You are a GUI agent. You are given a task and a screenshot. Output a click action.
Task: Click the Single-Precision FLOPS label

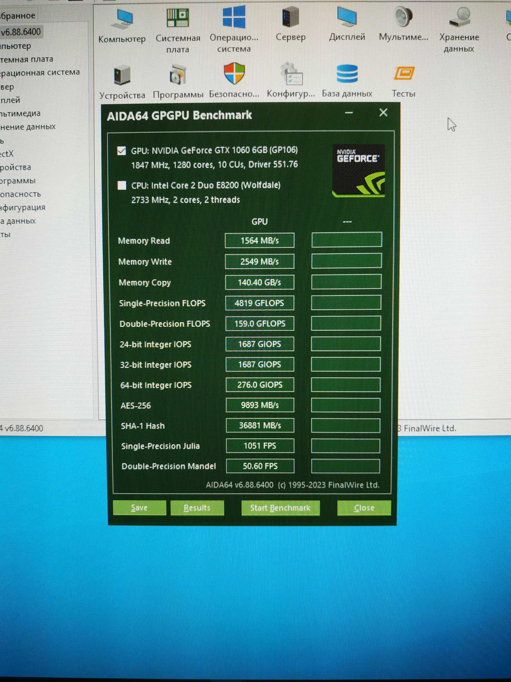click(162, 303)
